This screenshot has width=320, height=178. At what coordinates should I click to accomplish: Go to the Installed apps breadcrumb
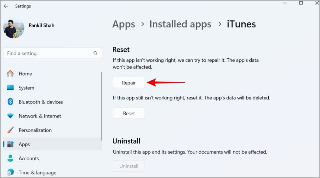[x=180, y=24]
